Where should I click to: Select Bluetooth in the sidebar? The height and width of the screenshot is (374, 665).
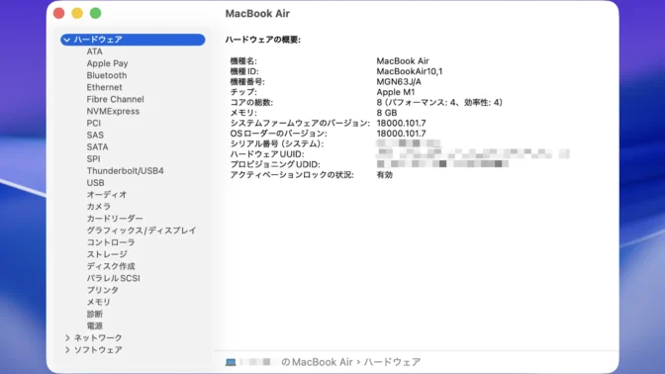[107, 75]
